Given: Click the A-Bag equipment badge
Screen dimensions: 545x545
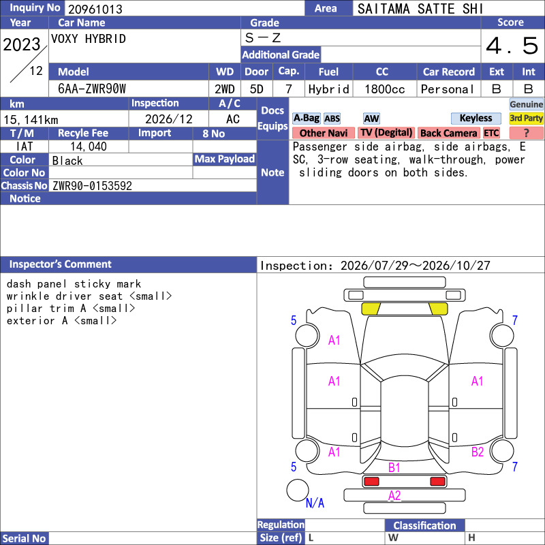Looking at the screenshot, I should coord(306,119).
